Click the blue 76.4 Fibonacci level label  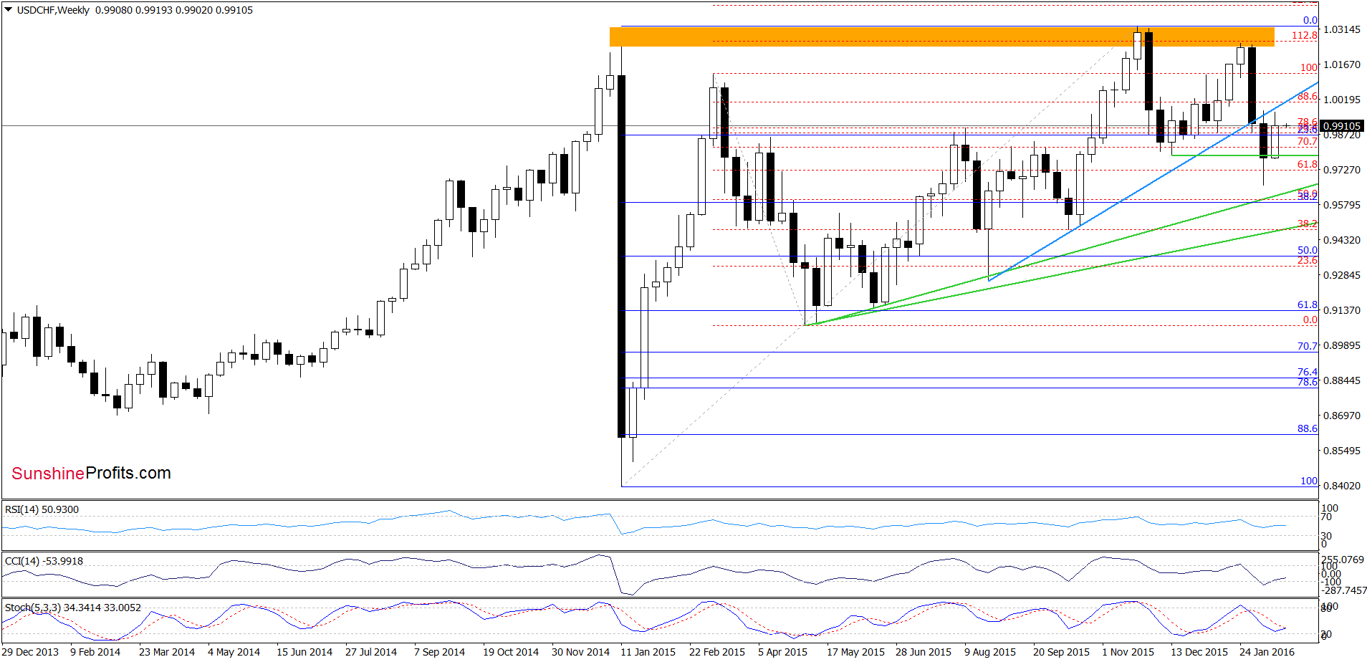pos(1308,372)
